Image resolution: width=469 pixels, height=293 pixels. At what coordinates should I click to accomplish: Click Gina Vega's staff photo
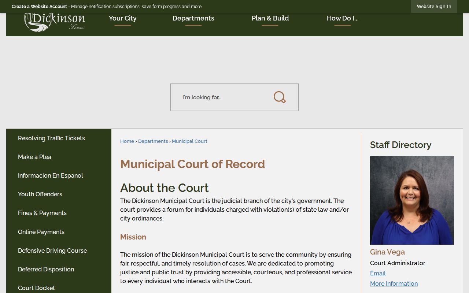[412, 200]
